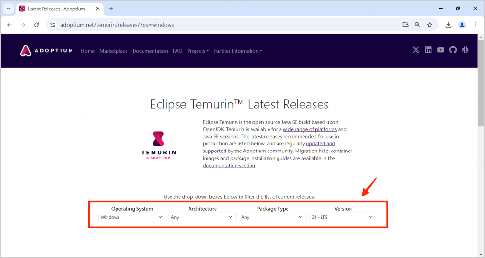The image size is (485, 258).
Task: Click the 'Architecture' label
Action: click(x=202, y=209)
